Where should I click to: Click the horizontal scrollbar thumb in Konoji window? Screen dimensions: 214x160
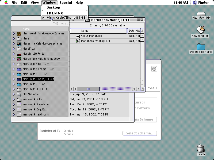click(x=89, y=89)
